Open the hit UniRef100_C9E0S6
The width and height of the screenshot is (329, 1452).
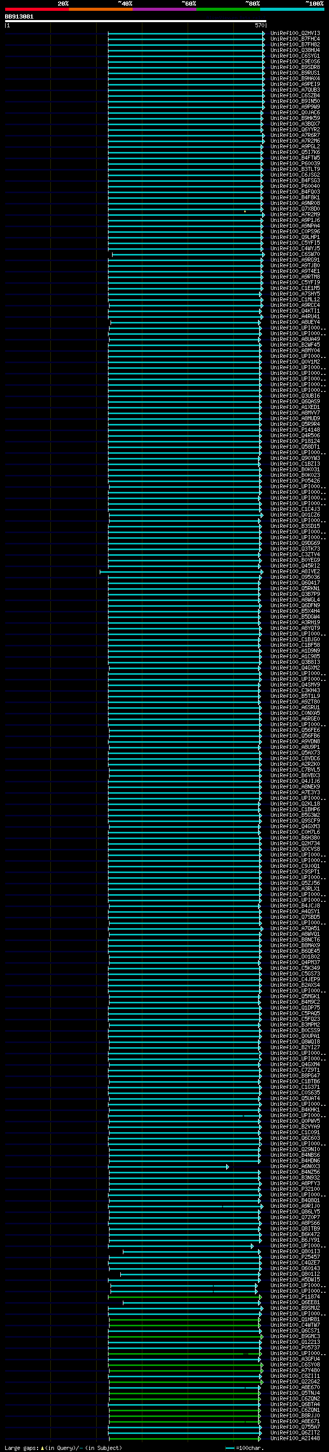295,62
